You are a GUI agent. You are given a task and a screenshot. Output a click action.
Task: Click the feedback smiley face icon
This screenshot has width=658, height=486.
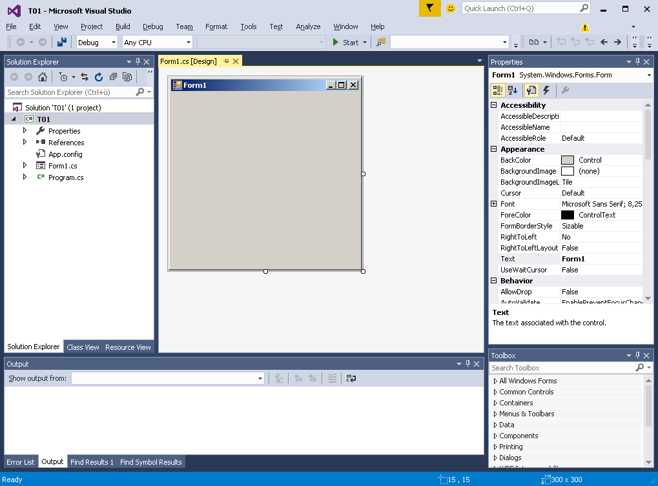[451, 8]
